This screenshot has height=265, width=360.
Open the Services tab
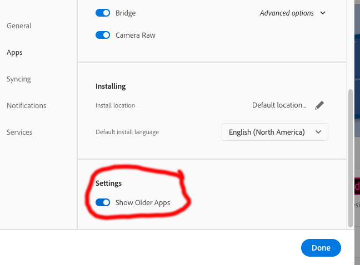coord(19,132)
